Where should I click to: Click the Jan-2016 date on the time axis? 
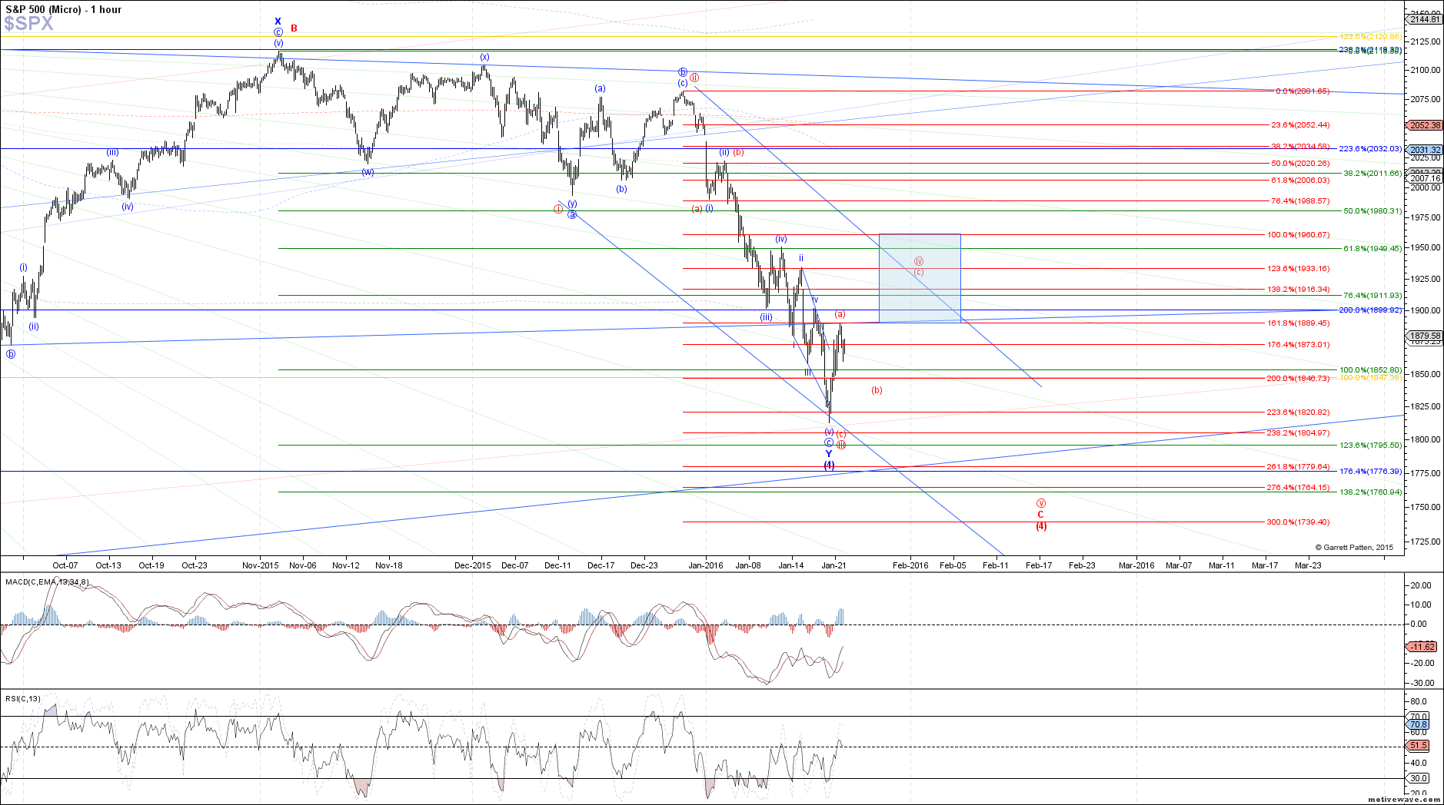pyautogui.click(x=706, y=565)
